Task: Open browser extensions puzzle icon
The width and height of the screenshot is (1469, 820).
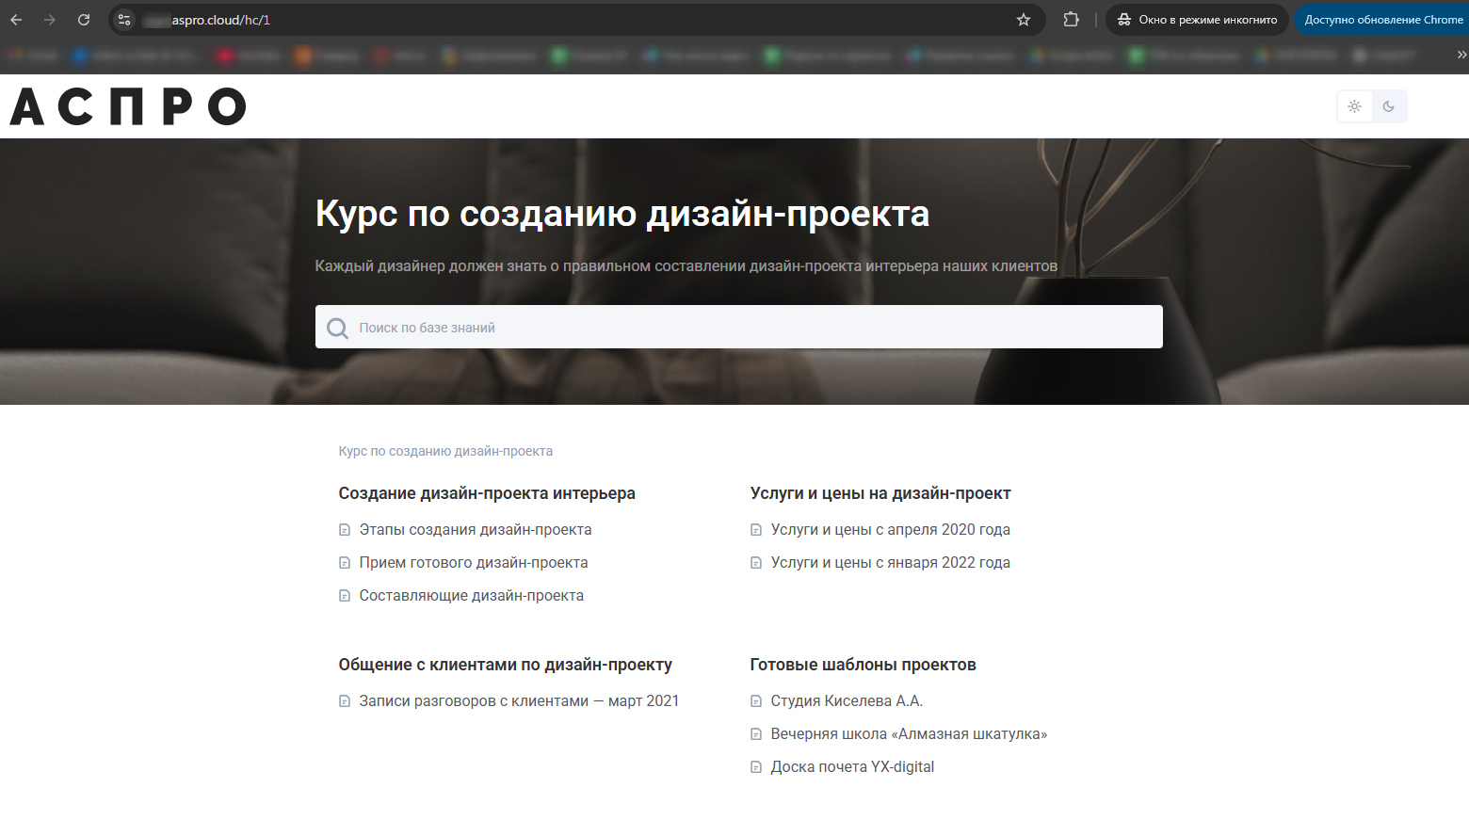Action: point(1071,20)
